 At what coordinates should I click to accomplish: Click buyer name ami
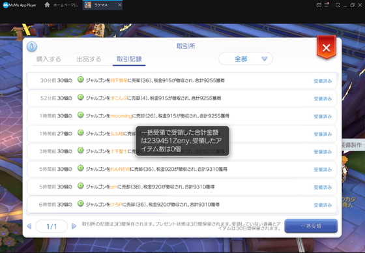114,186
